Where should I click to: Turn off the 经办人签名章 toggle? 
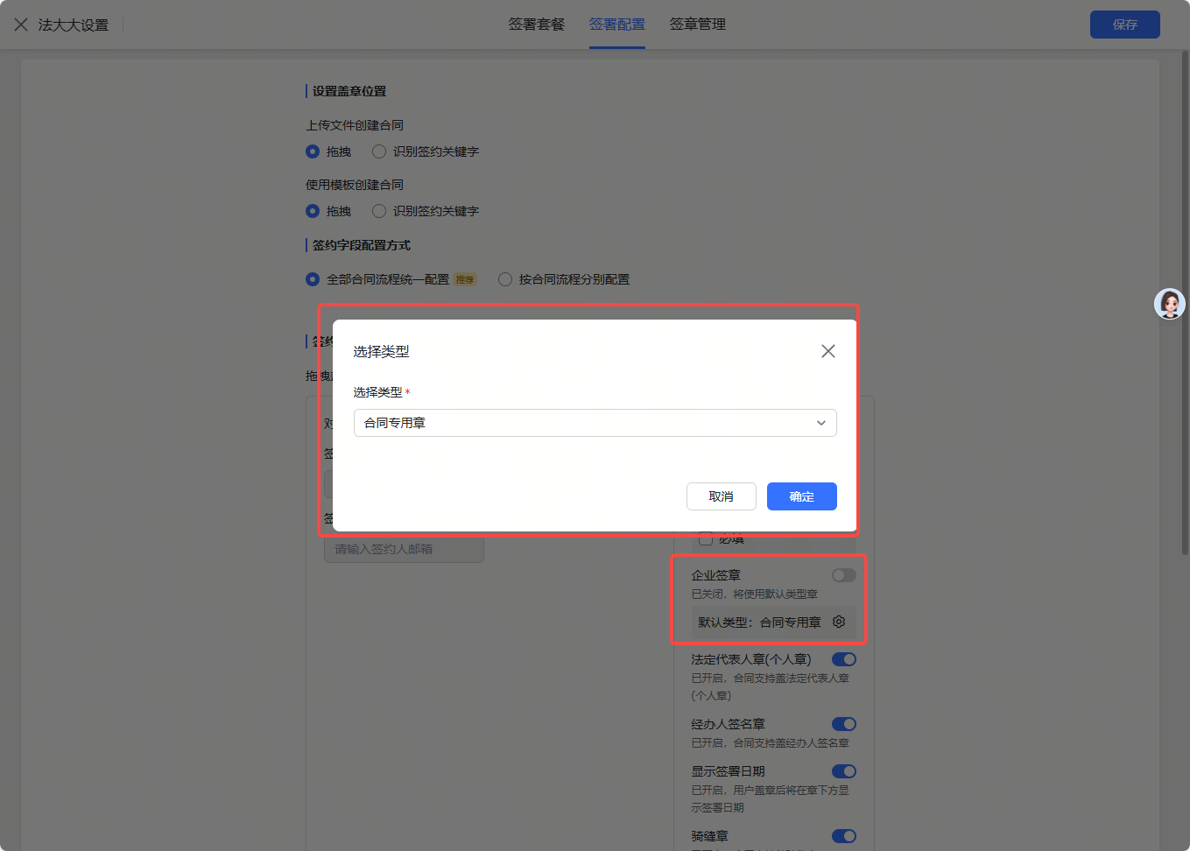pyautogui.click(x=843, y=724)
